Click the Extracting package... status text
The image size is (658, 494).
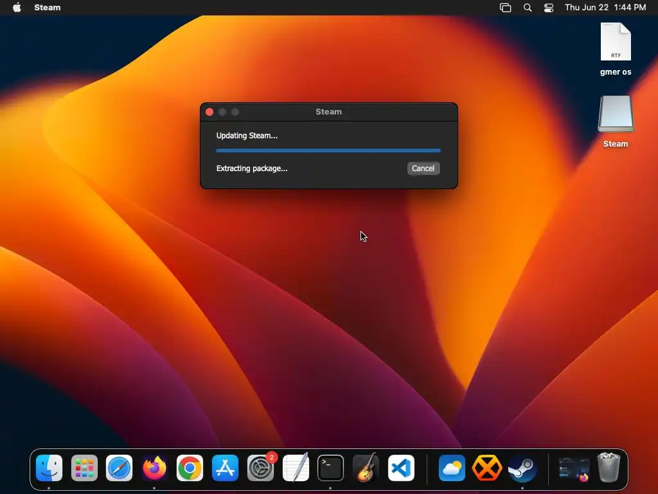pos(252,169)
